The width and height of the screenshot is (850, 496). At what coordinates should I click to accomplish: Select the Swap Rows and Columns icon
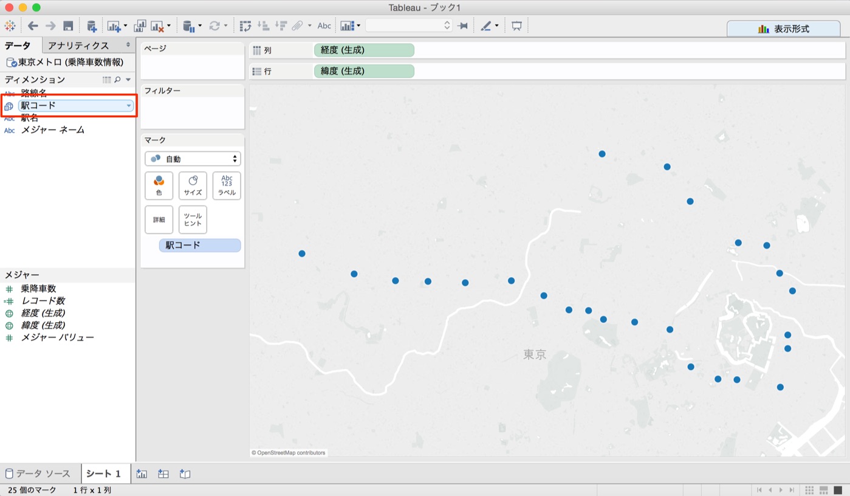point(247,26)
